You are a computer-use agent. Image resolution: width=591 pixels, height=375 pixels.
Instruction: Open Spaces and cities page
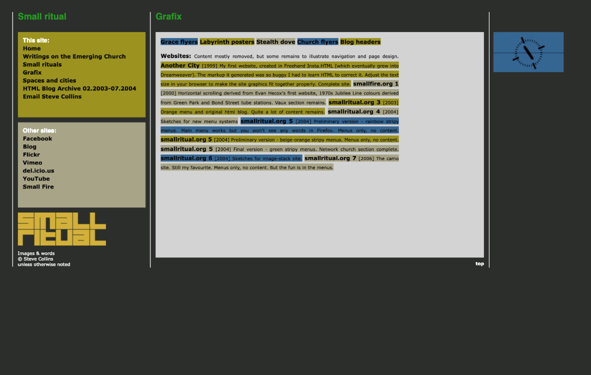[x=49, y=80]
